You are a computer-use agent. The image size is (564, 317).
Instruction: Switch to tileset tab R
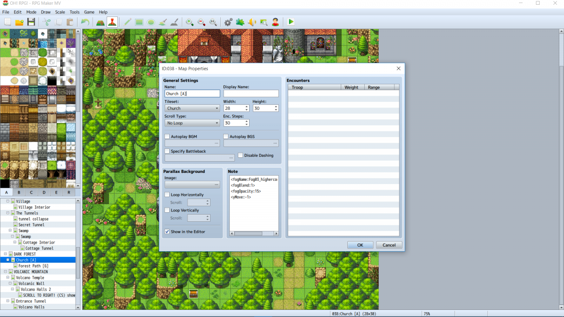click(x=69, y=192)
